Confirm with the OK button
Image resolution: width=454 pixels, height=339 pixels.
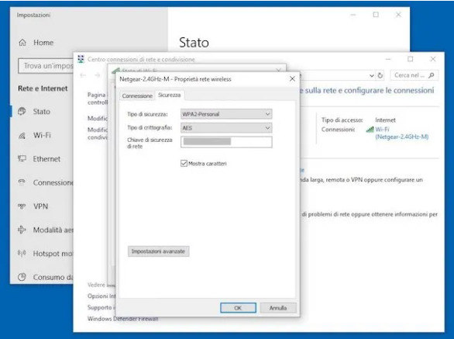click(x=238, y=308)
